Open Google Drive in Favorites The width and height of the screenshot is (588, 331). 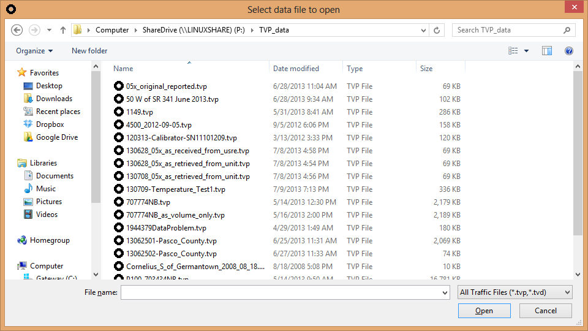click(56, 137)
